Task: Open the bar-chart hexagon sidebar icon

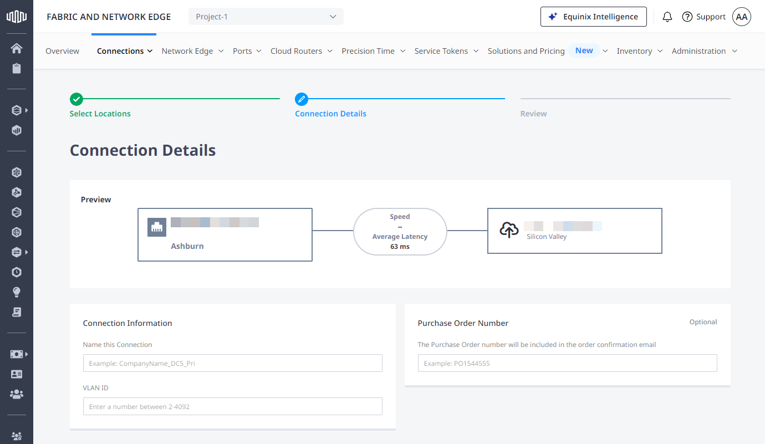Action: pyautogui.click(x=17, y=131)
